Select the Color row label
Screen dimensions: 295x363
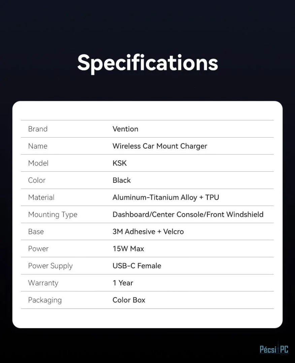pyautogui.click(x=37, y=180)
